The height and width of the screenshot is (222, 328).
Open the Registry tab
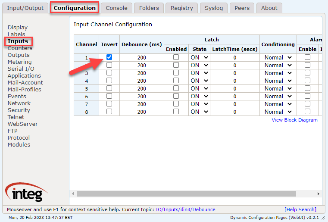181,8
